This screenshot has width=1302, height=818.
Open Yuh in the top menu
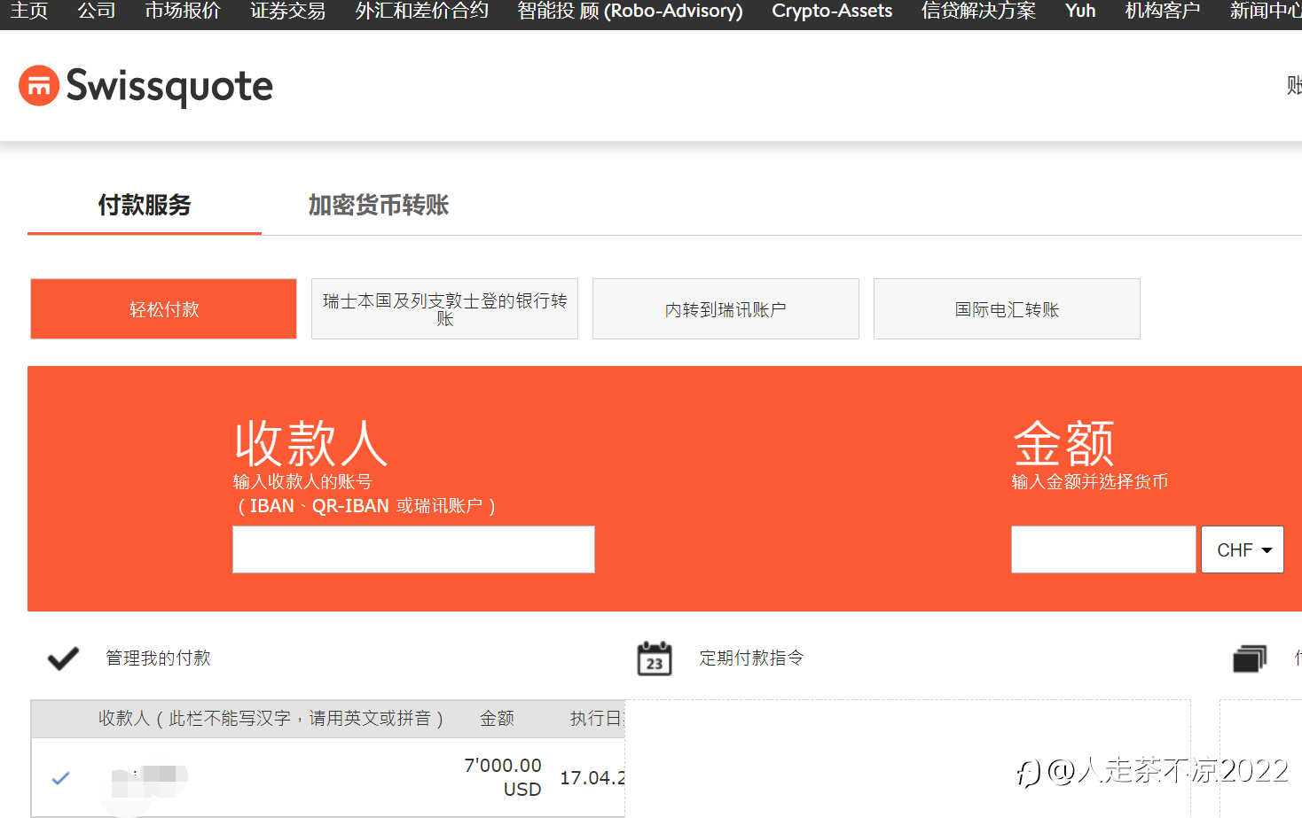point(1080,11)
